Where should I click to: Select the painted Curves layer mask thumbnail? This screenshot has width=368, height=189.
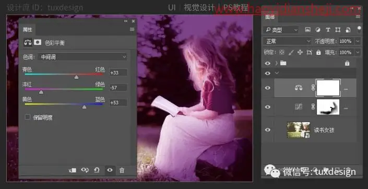click(328, 107)
